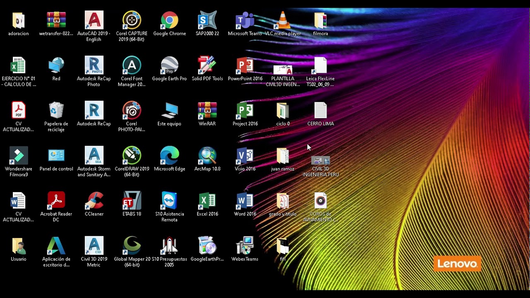530x298 pixels.
Task: Click the ArcMap 10.8 shortcut
Action: click(207, 156)
